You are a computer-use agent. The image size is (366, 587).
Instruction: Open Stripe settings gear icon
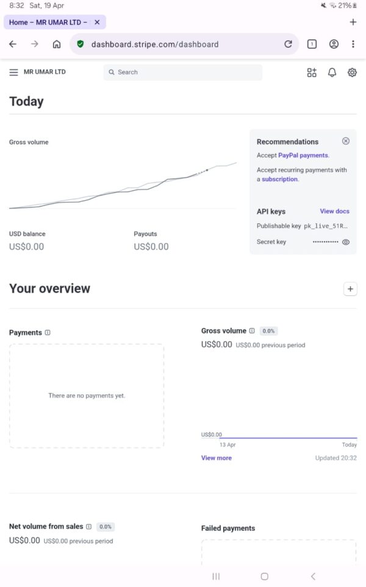(x=352, y=72)
